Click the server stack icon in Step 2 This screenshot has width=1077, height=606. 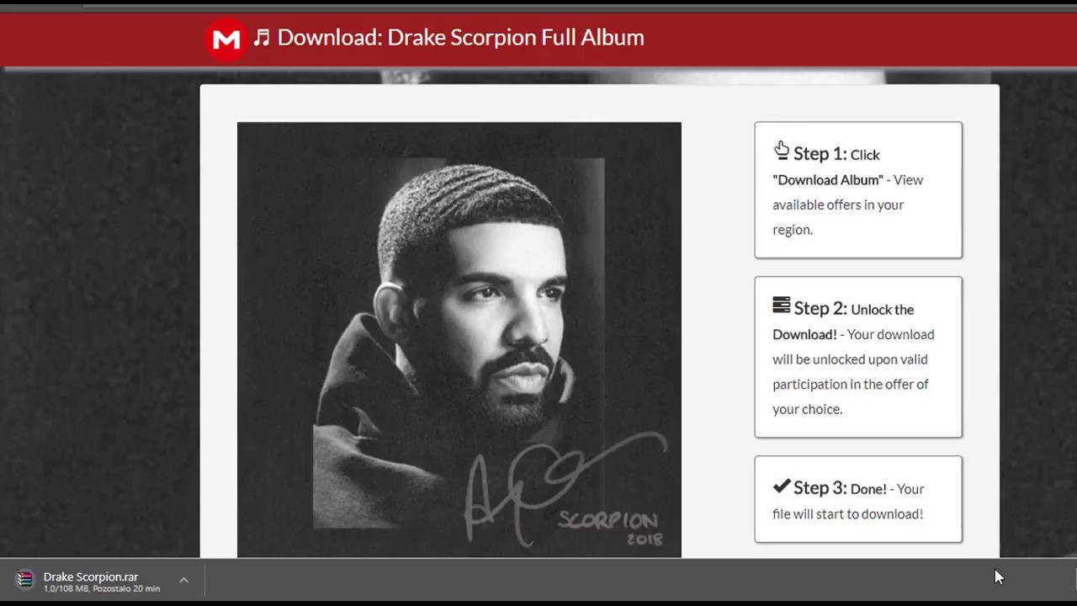click(x=782, y=306)
